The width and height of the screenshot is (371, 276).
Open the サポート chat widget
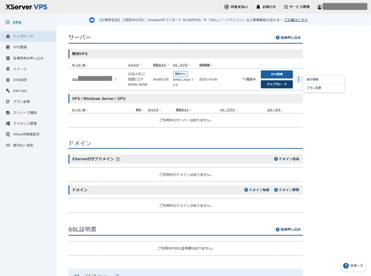[353, 266]
